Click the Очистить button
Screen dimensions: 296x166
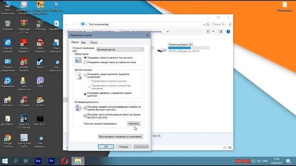click(134, 124)
